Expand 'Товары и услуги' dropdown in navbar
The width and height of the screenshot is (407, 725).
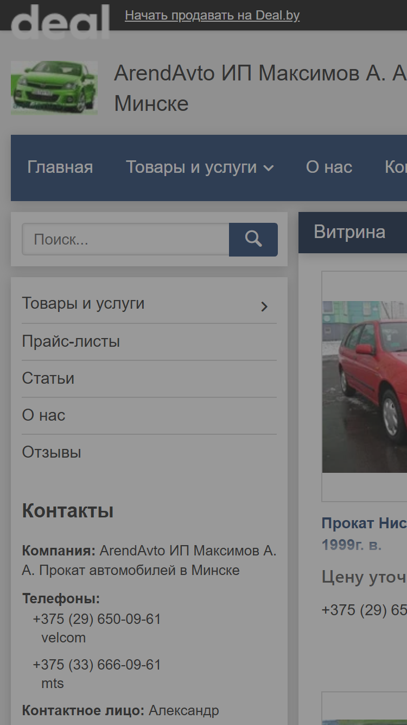point(200,167)
